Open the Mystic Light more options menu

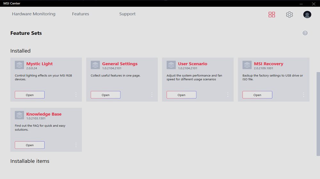pyautogui.click(x=76, y=95)
